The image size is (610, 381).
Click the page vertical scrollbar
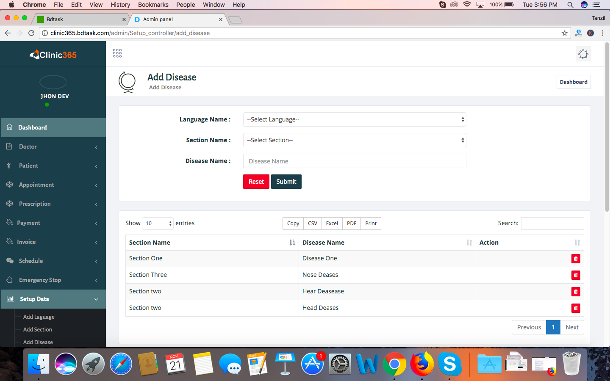(607, 127)
